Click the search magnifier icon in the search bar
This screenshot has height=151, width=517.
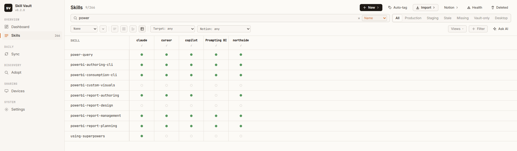(x=75, y=18)
